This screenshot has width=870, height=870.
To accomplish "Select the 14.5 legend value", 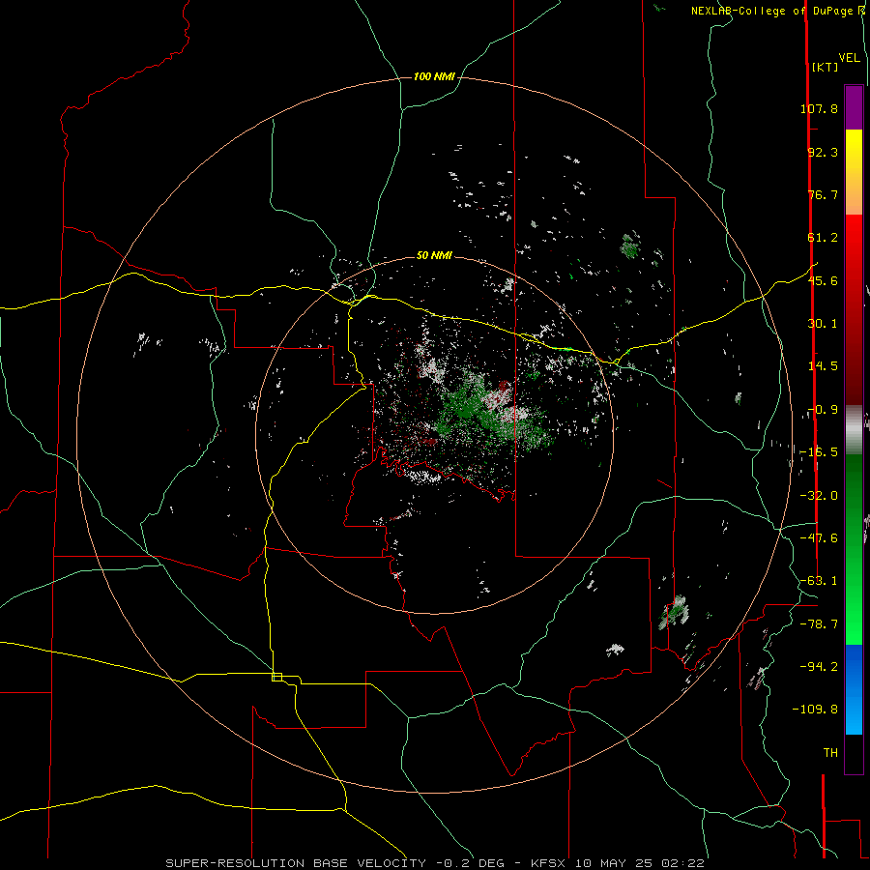I will (823, 366).
